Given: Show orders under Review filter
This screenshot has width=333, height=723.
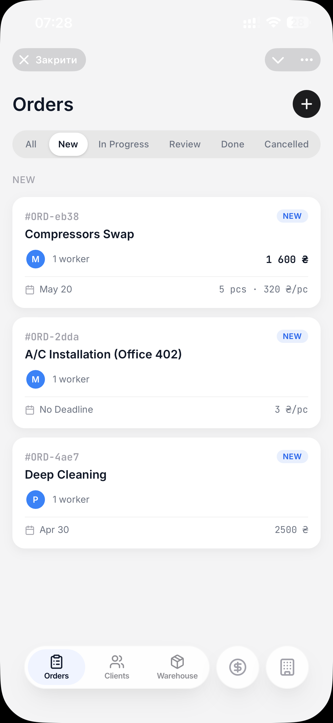Looking at the screenshot, I should [185, 144].
